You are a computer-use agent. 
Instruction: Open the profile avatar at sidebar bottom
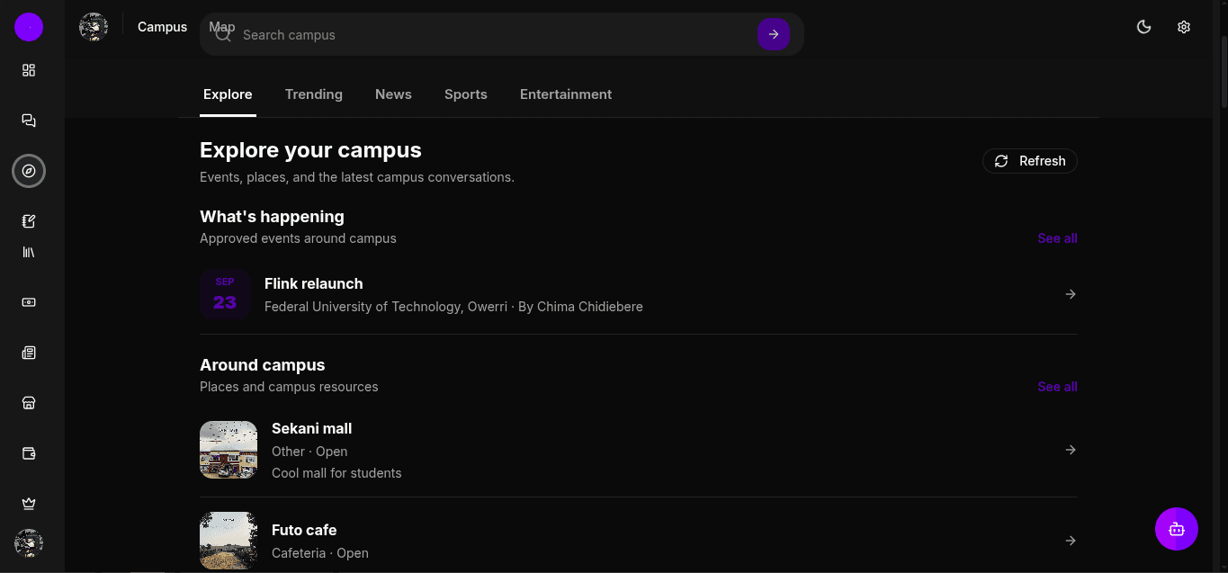coord(29,543)
